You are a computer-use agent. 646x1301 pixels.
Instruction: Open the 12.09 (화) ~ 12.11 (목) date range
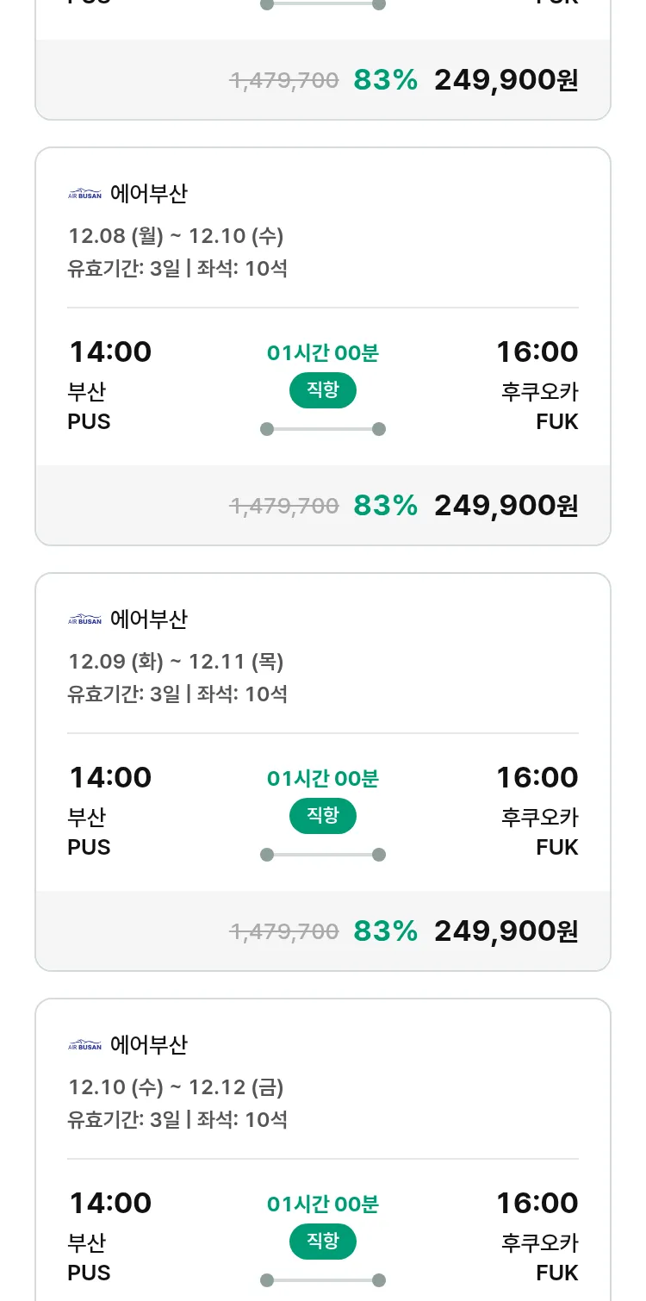coord(176,662)
